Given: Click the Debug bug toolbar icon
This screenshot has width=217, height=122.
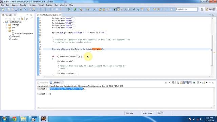Looking at the screenshot, I should pyautogui.click(x=69, y=9).
